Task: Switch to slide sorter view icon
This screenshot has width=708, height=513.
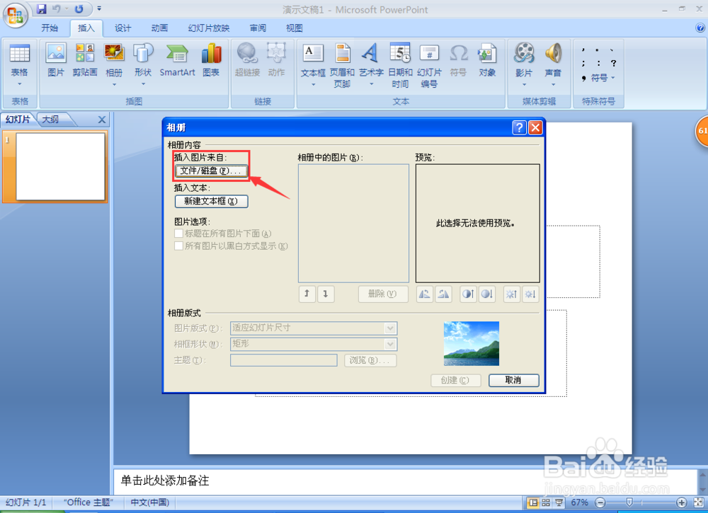Action: click(x=546, y=502)
